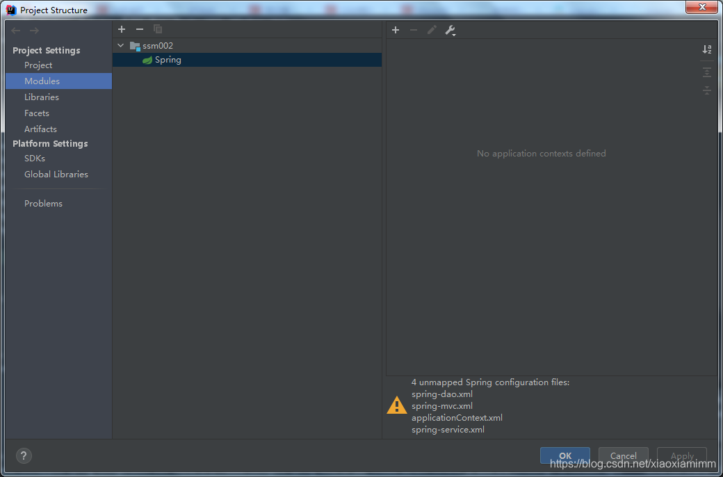This screenshot has width=723, height=477.
Task: Click the Platform Settings heading
Action: (x=50, y=143)
